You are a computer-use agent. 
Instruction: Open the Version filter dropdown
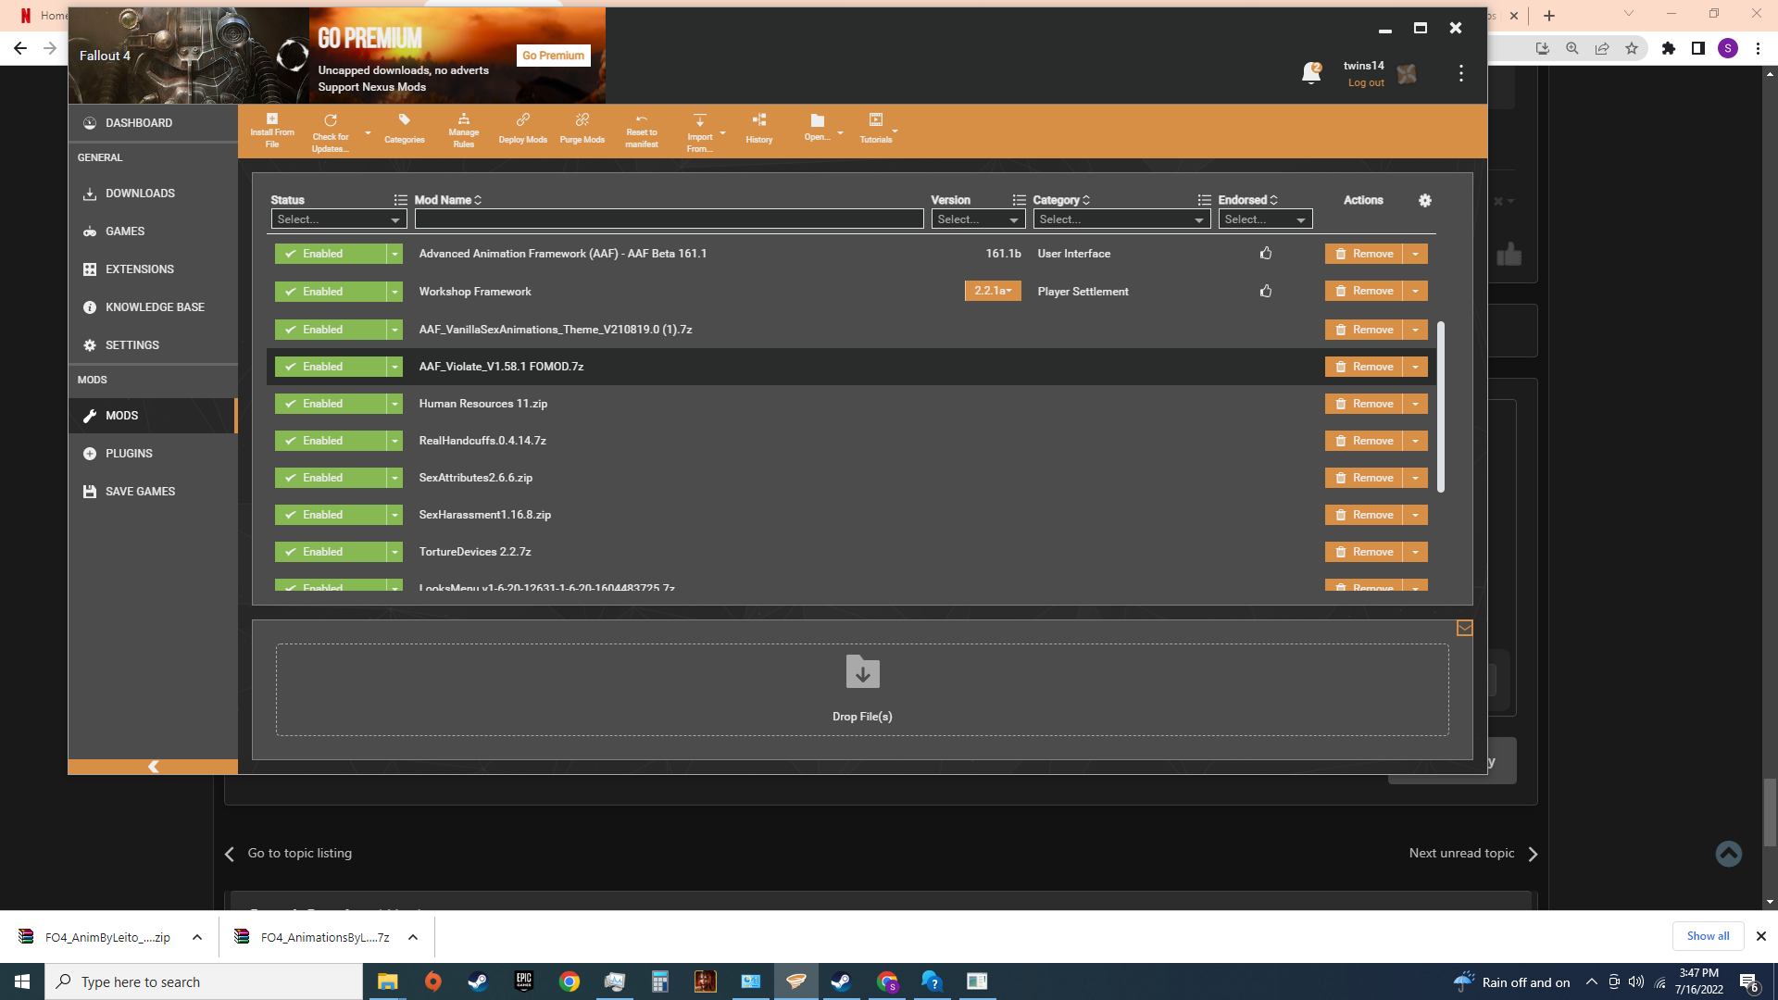pos(978,219)
